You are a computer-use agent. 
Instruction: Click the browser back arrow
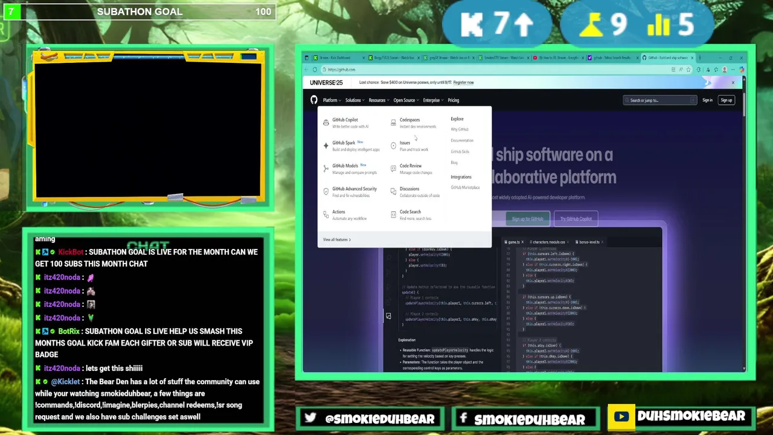coord(306,69)
